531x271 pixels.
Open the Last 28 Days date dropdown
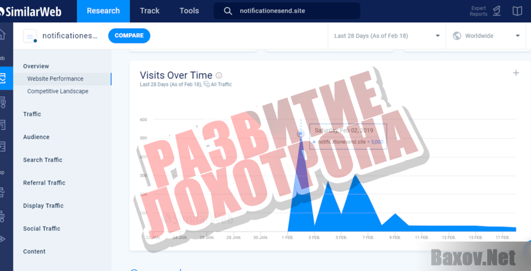(387, 36)
